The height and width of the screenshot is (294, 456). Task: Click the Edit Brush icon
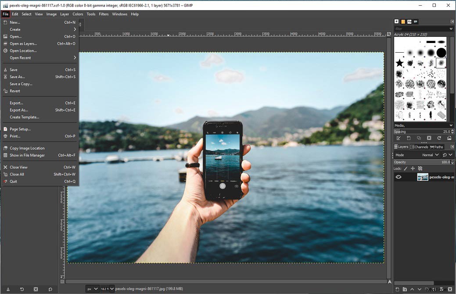click(x=399, y=138)
